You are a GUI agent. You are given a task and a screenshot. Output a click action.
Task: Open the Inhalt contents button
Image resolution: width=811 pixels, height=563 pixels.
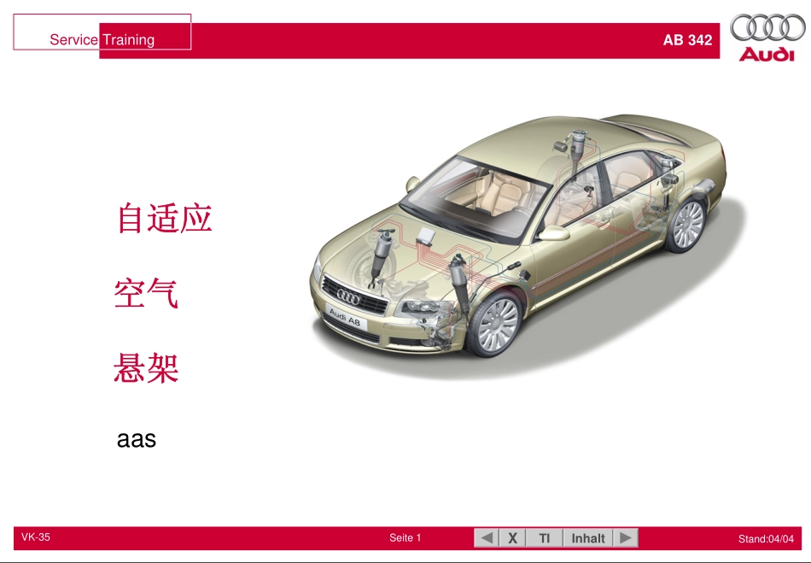pos(587,537)
